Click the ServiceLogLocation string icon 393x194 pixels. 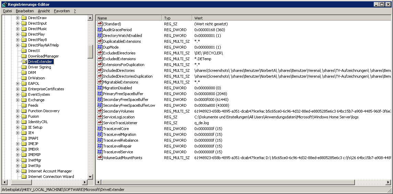pyautogui.click(x=100, y=117)
